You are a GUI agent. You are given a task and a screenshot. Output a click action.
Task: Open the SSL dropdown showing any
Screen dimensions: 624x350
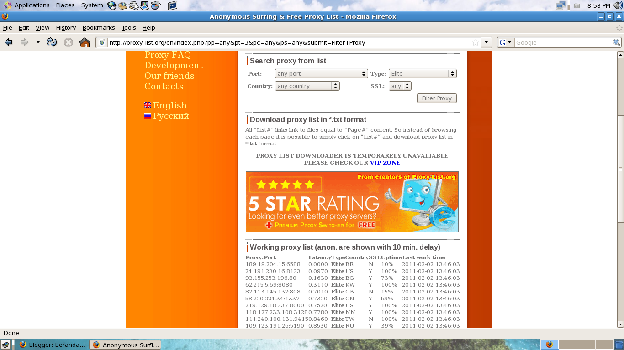[x=400, y=86]
